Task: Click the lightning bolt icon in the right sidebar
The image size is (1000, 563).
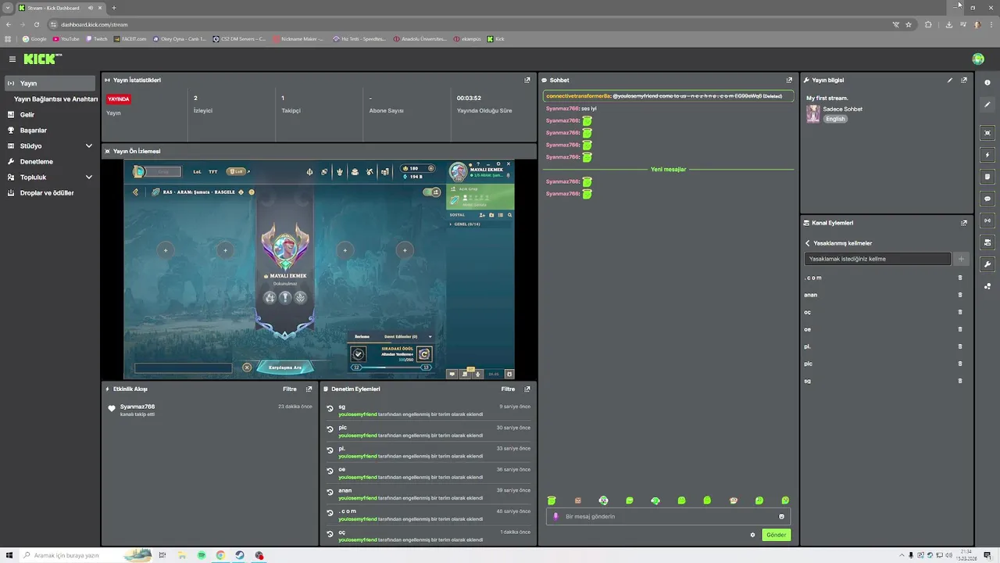Action: [x=987, y=155]
